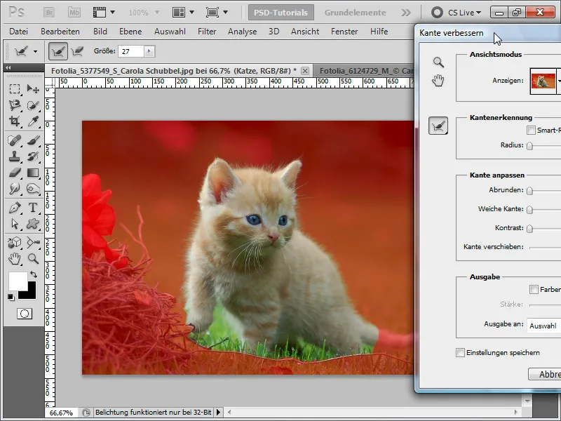Close the Fotolia_5377549 document tab
Screen dimensions: 561x421
pos(305,71)
